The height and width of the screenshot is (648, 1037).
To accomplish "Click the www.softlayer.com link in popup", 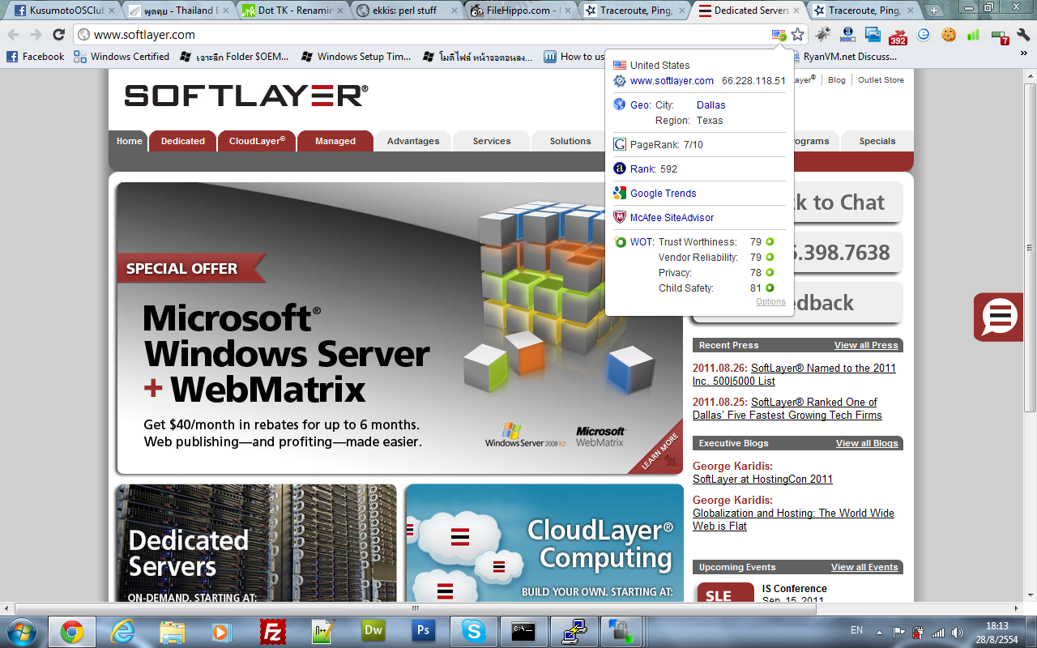I will pos(672,81).
